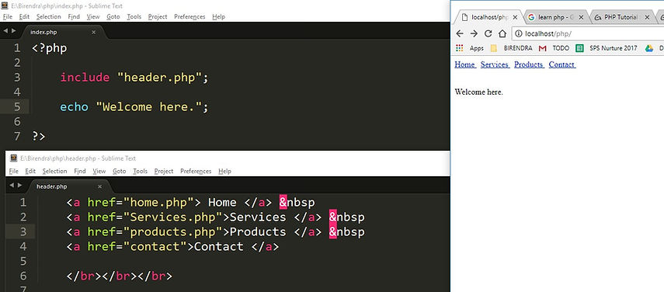Select previous tab arrow in index.php window
664x292 pixels.
click(6, 31)
